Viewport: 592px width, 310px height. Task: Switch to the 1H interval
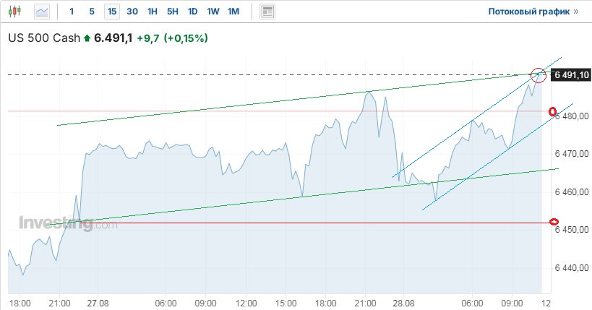(152, 12)
